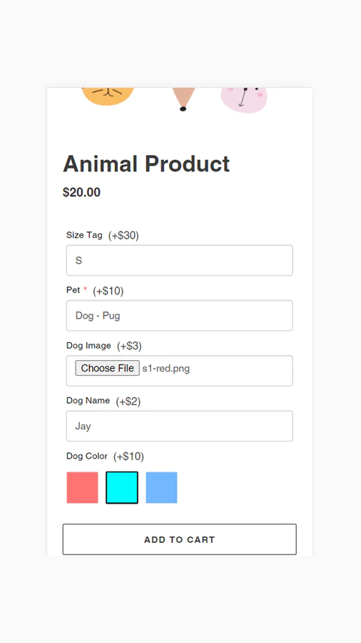
Task: Click the Size Tag label
Action: (84, 235)
